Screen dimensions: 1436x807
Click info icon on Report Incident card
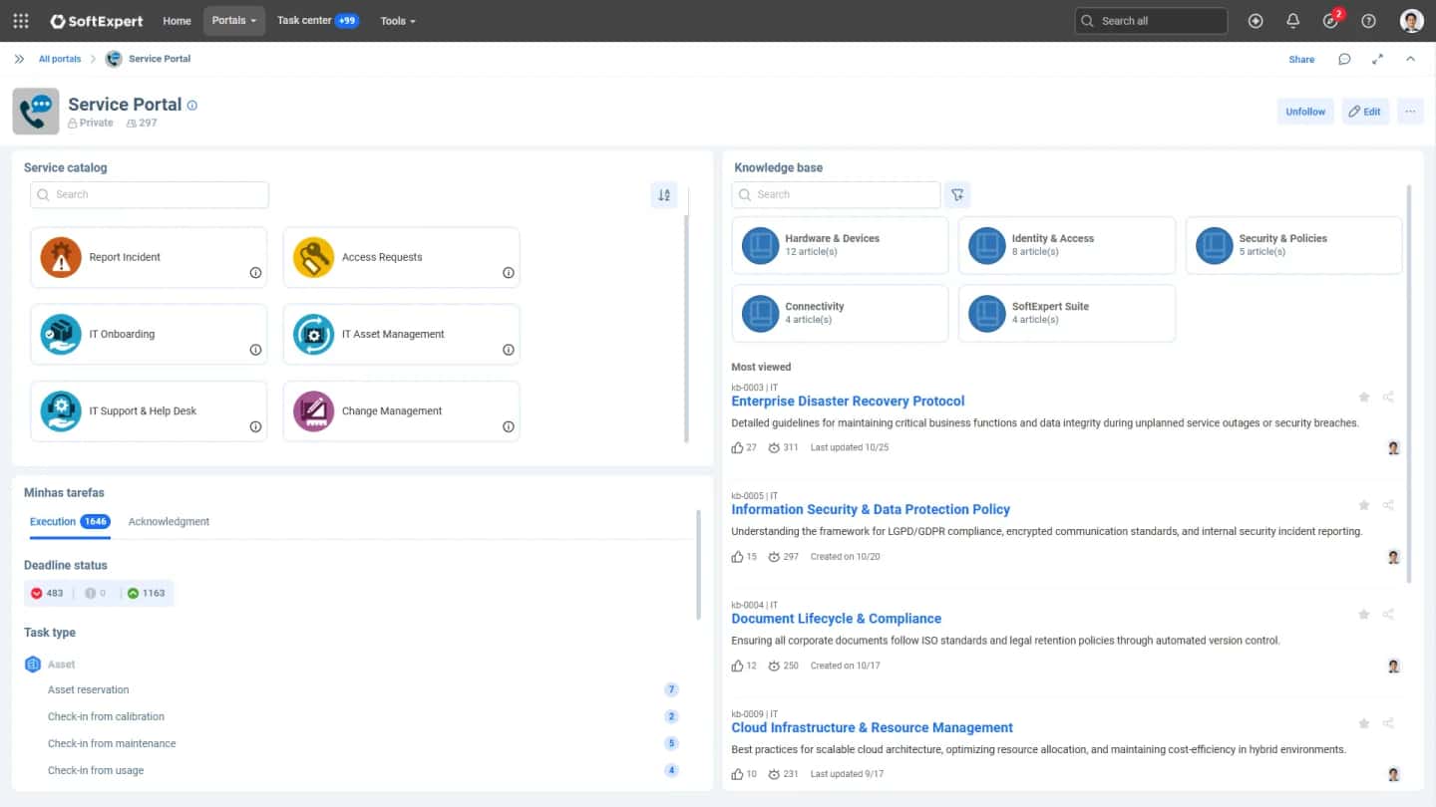click(x=255, y=273)
